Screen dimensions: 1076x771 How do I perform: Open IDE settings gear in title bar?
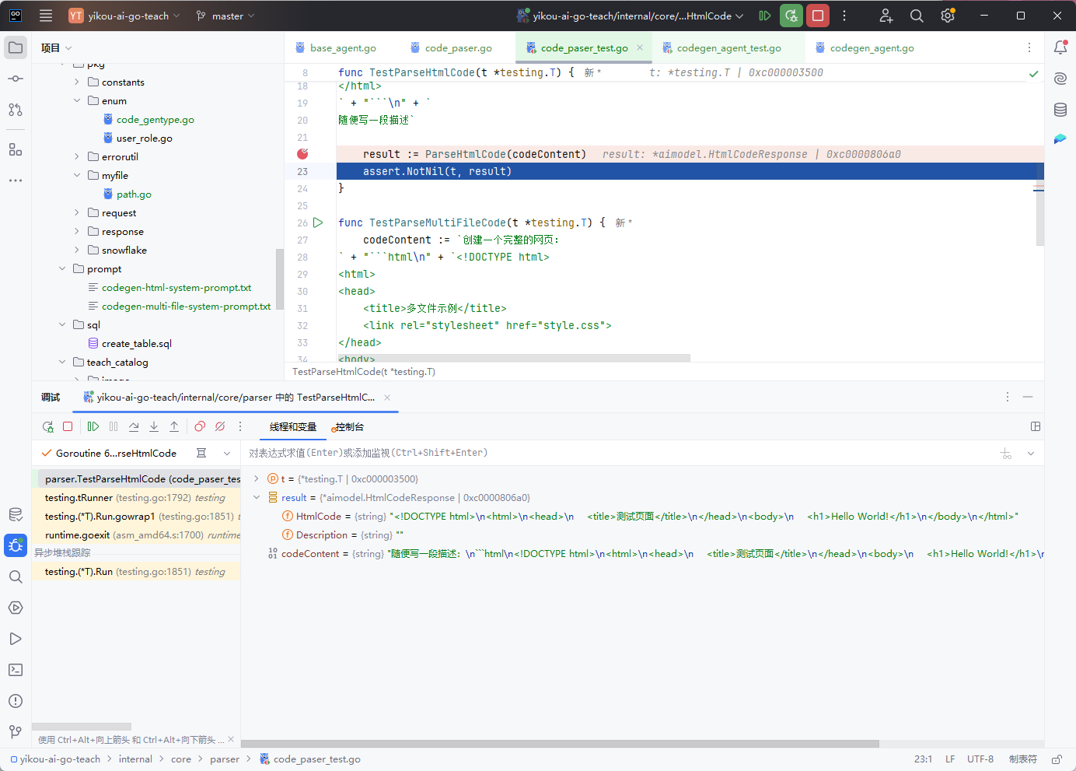tap(948, 16)
